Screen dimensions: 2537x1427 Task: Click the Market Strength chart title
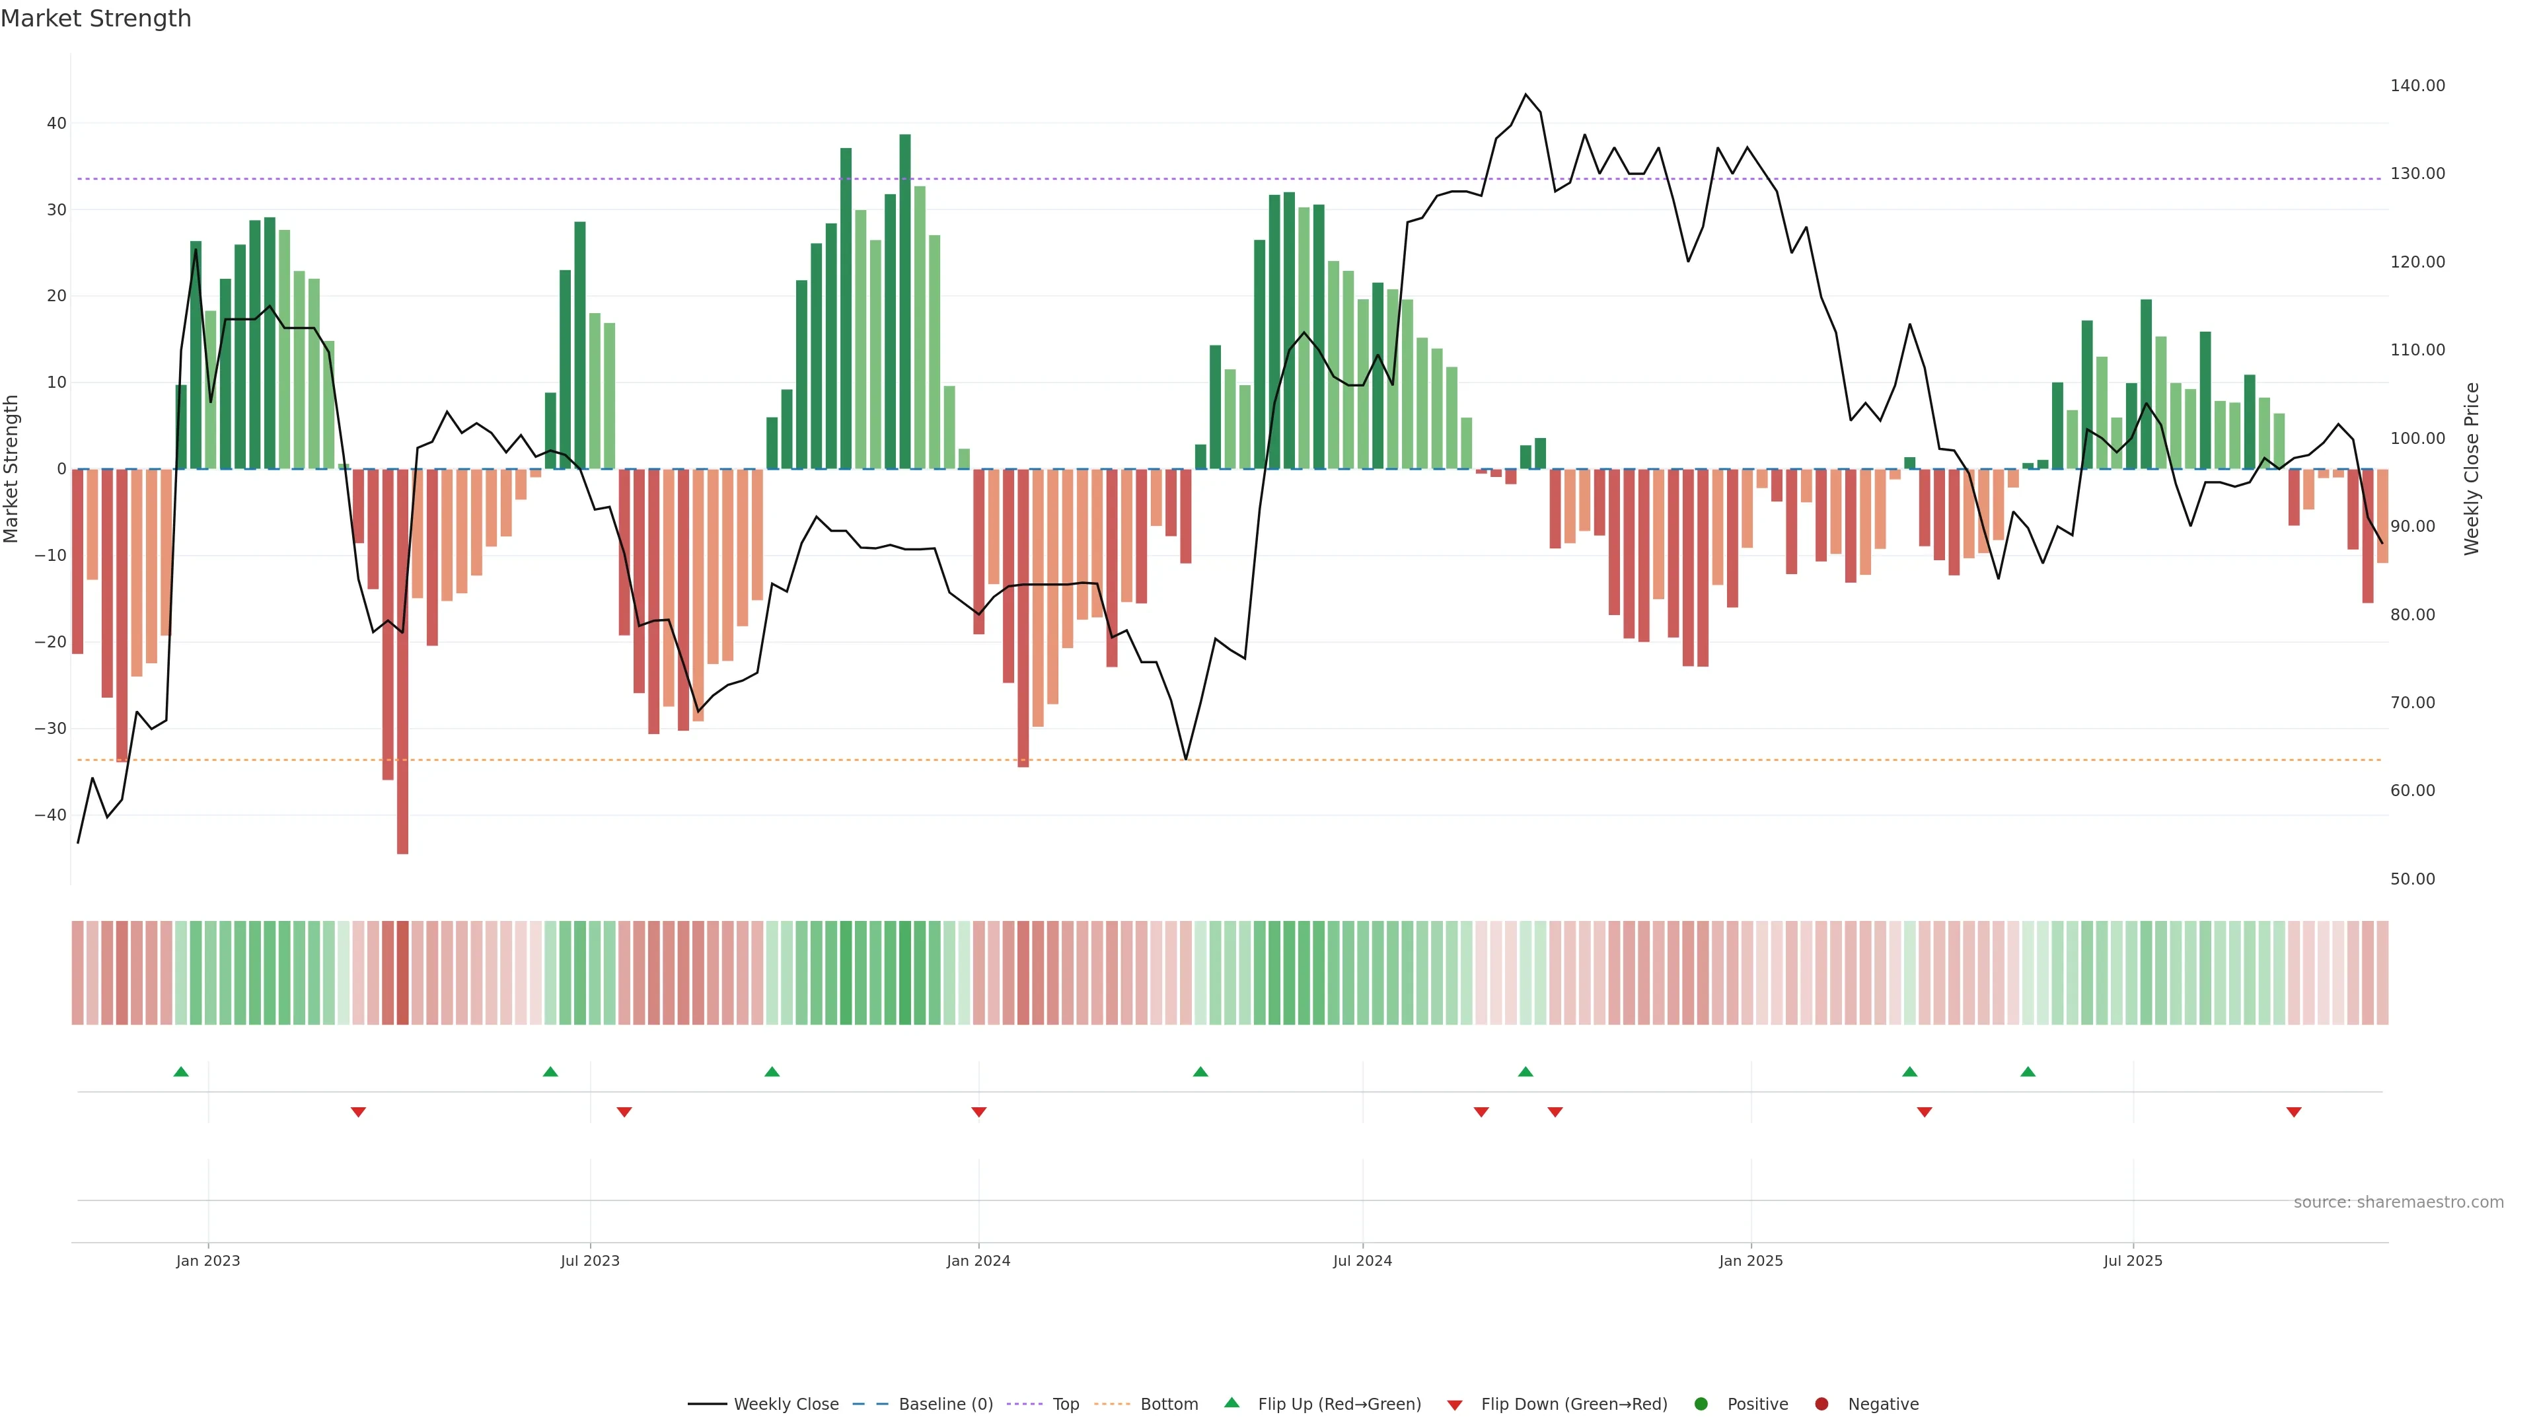click(x=96, y=18)
